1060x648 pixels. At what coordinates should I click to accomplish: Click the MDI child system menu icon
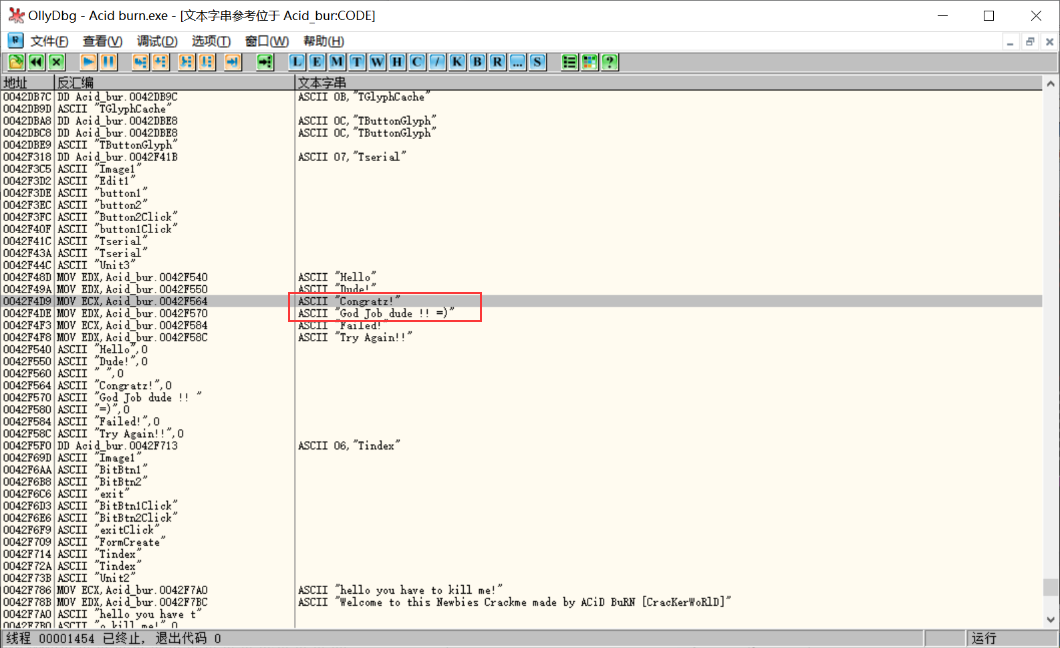[15, 41]
